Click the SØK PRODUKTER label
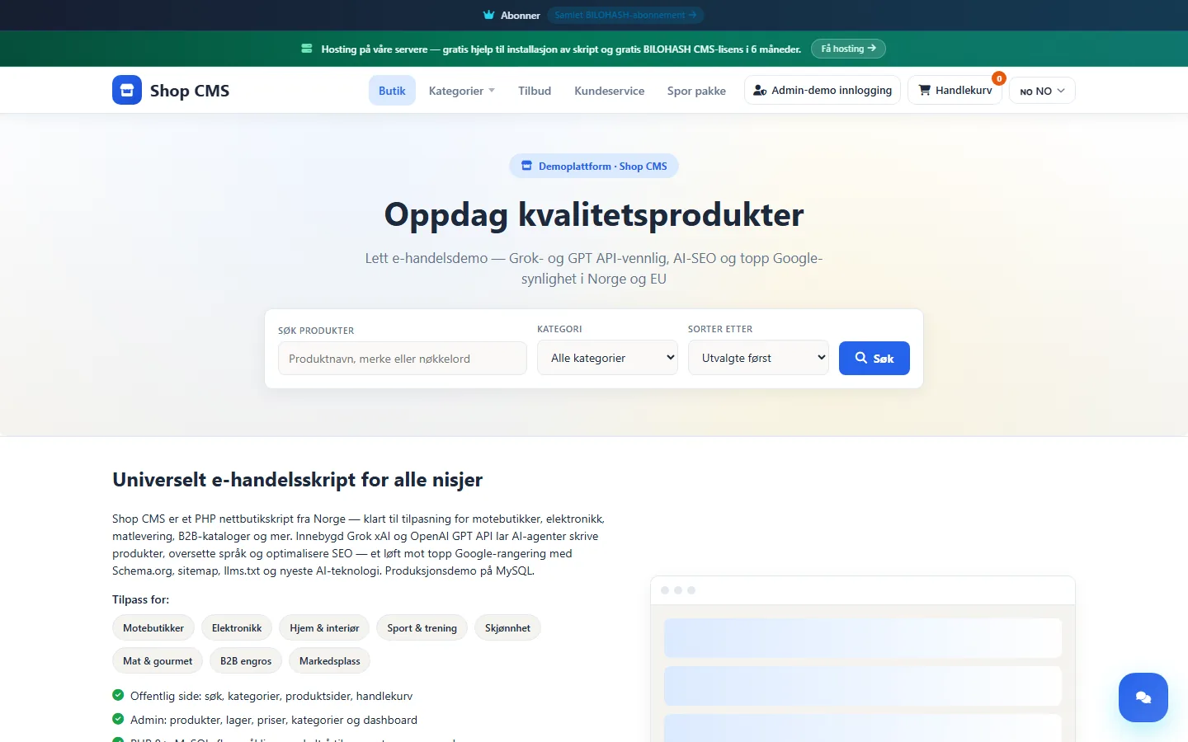Screen dimensions: 1188x742 316,331
